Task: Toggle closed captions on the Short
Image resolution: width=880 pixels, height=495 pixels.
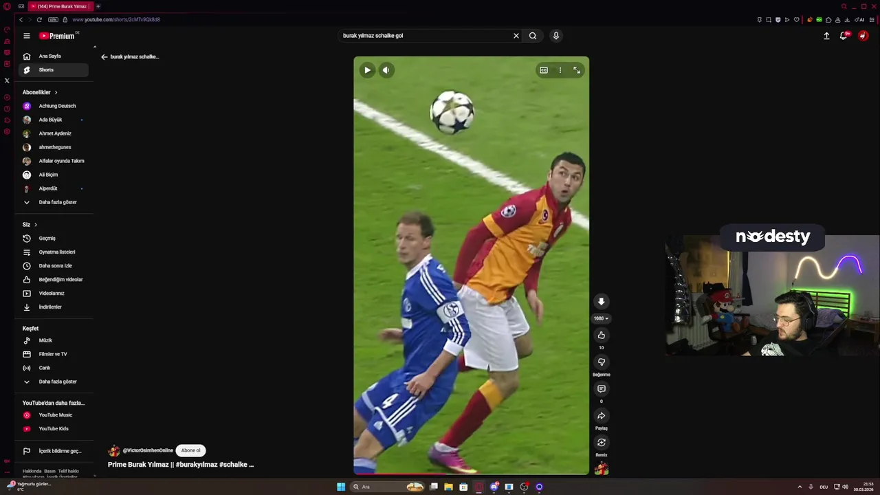Action: click(544, 70)
